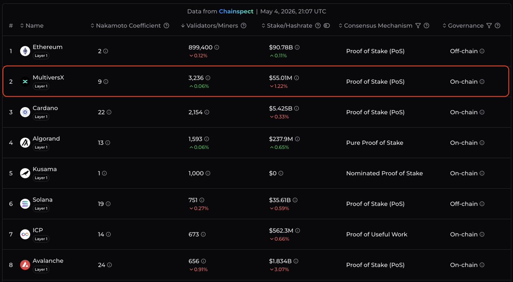Click info icon beside 1,000 validators
Image resolution: width=513 pixels, height=282 pixels.
[x=207, y=173]
